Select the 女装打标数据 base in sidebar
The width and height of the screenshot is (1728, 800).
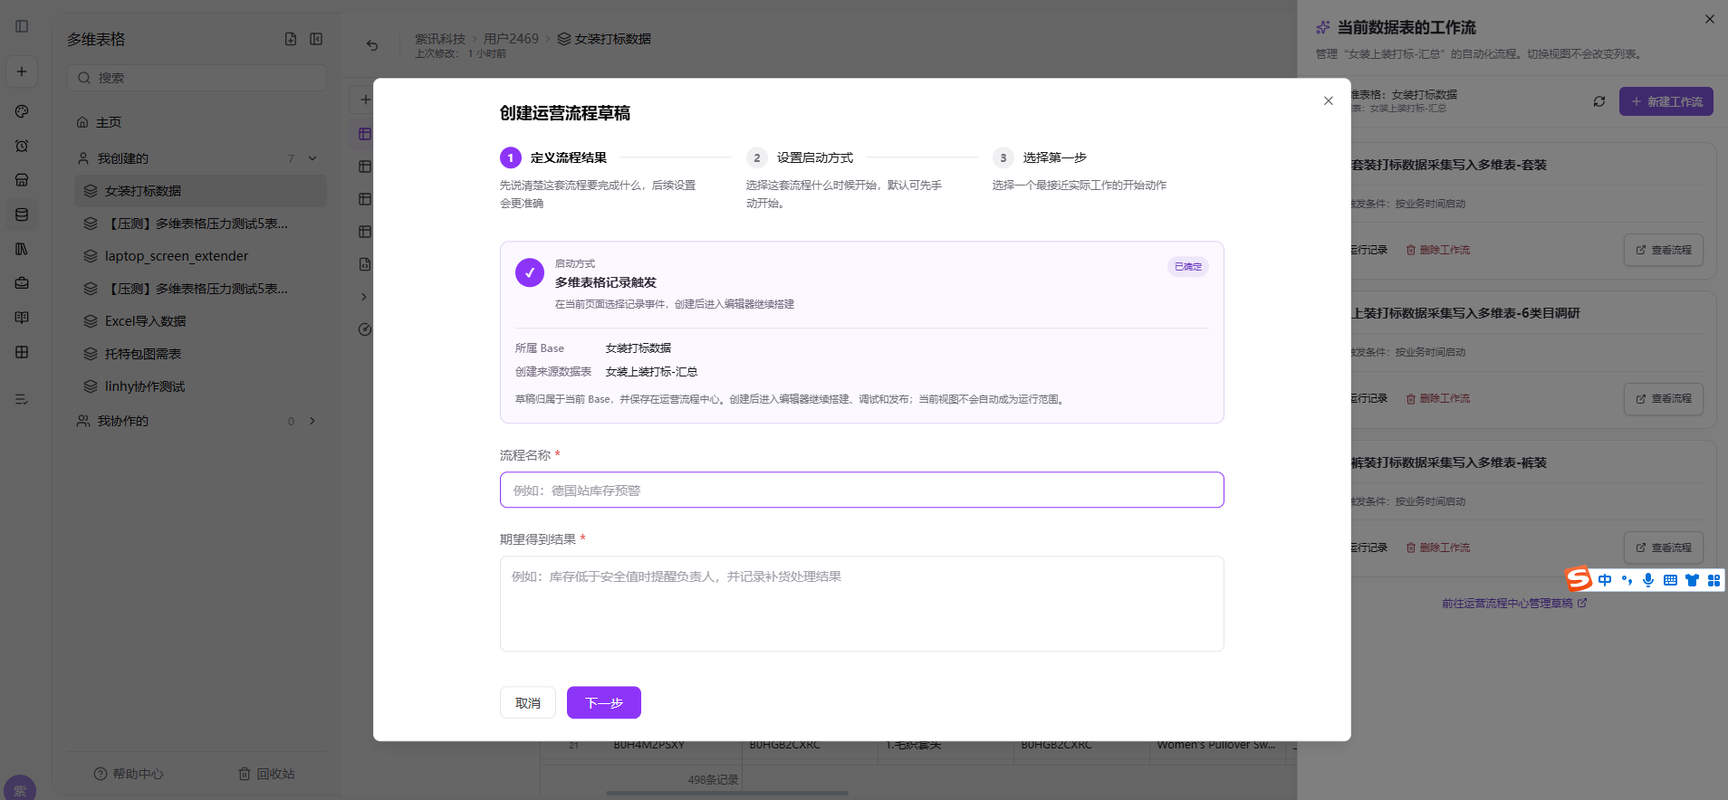[200, 191]
